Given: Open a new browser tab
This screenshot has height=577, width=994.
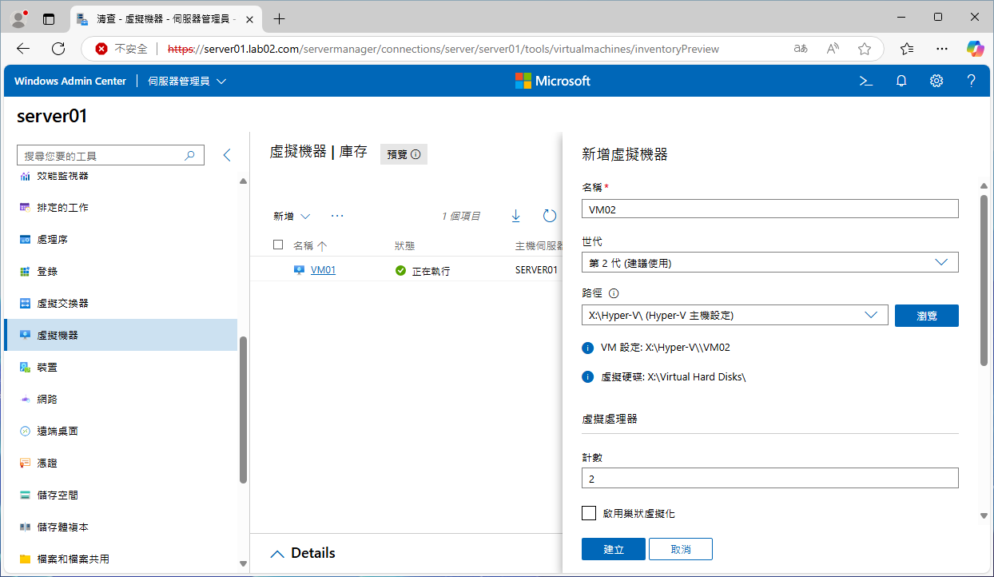Looking at the screenshot, I should click(x=279, y=18).
